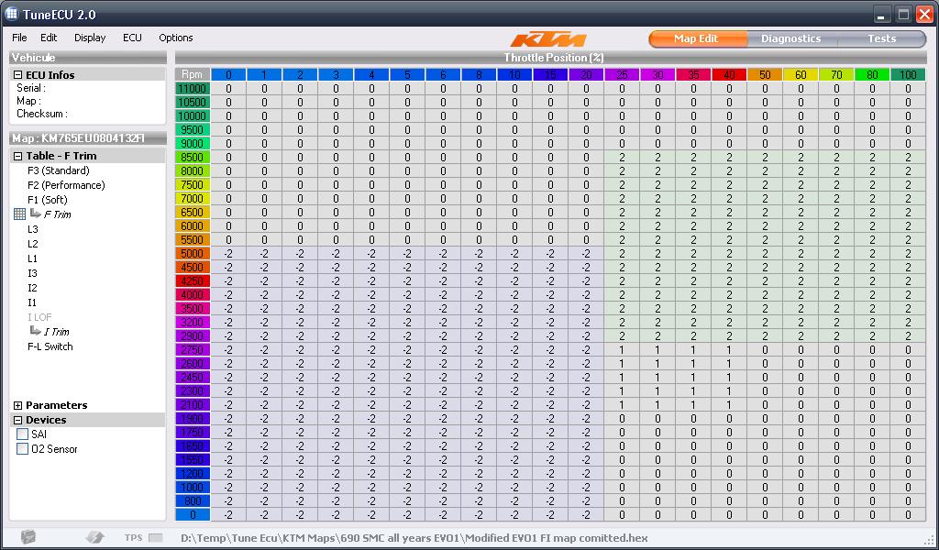Expand the Parameters section

tap(18, 405)
